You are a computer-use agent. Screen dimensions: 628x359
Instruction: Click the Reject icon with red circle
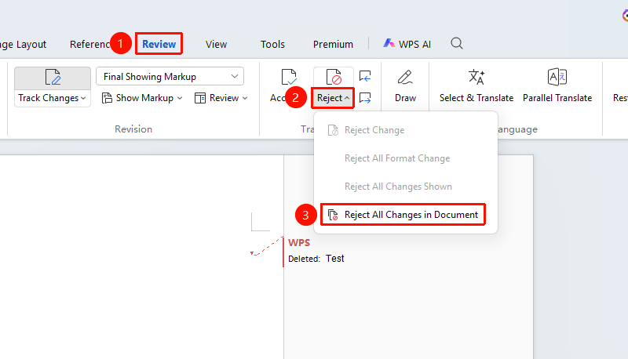[x=334, y=77]
